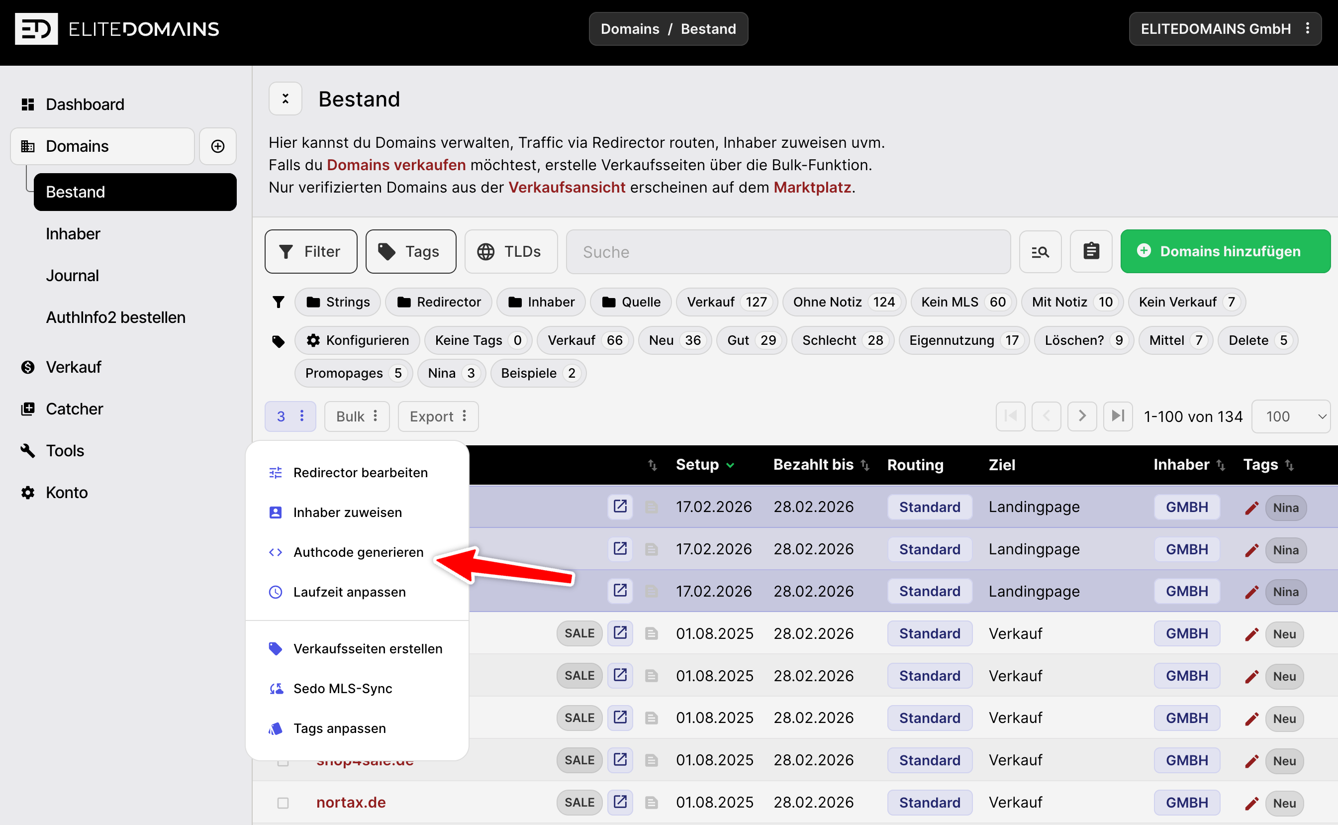Image resolution: width=1338 pixels, height=825 pixels.
Task: Follow the Verkaufsansicht link
Action: (x=567, y=187)
